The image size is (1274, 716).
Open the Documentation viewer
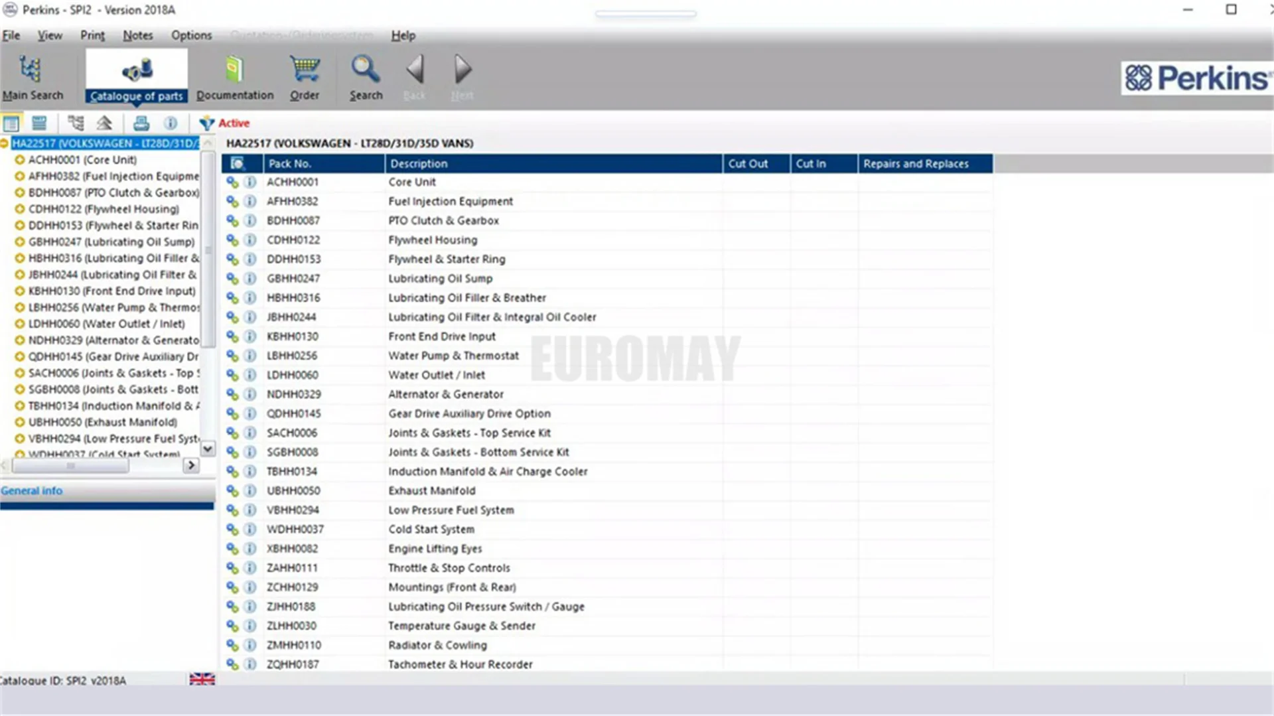click(234, 75)
